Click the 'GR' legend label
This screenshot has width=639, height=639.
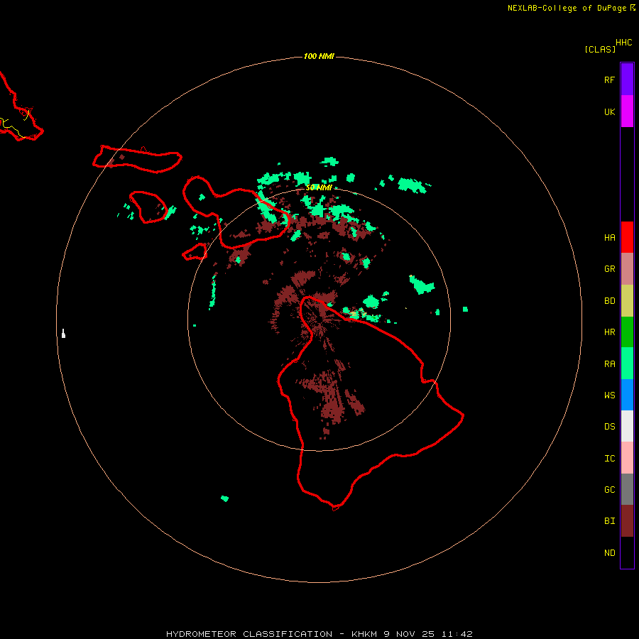point(609,269)
